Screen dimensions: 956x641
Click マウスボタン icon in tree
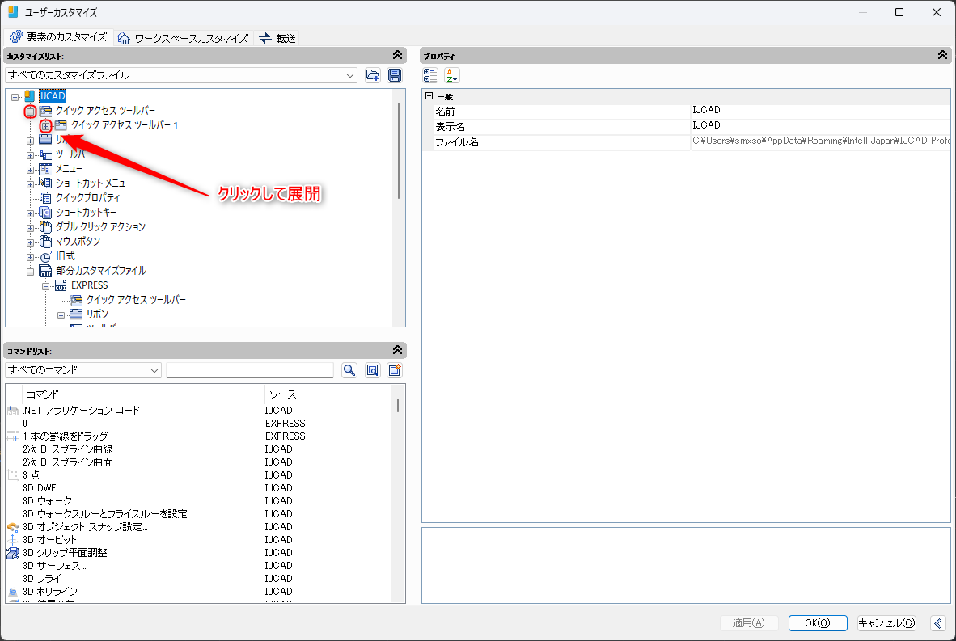click(45, 242)
